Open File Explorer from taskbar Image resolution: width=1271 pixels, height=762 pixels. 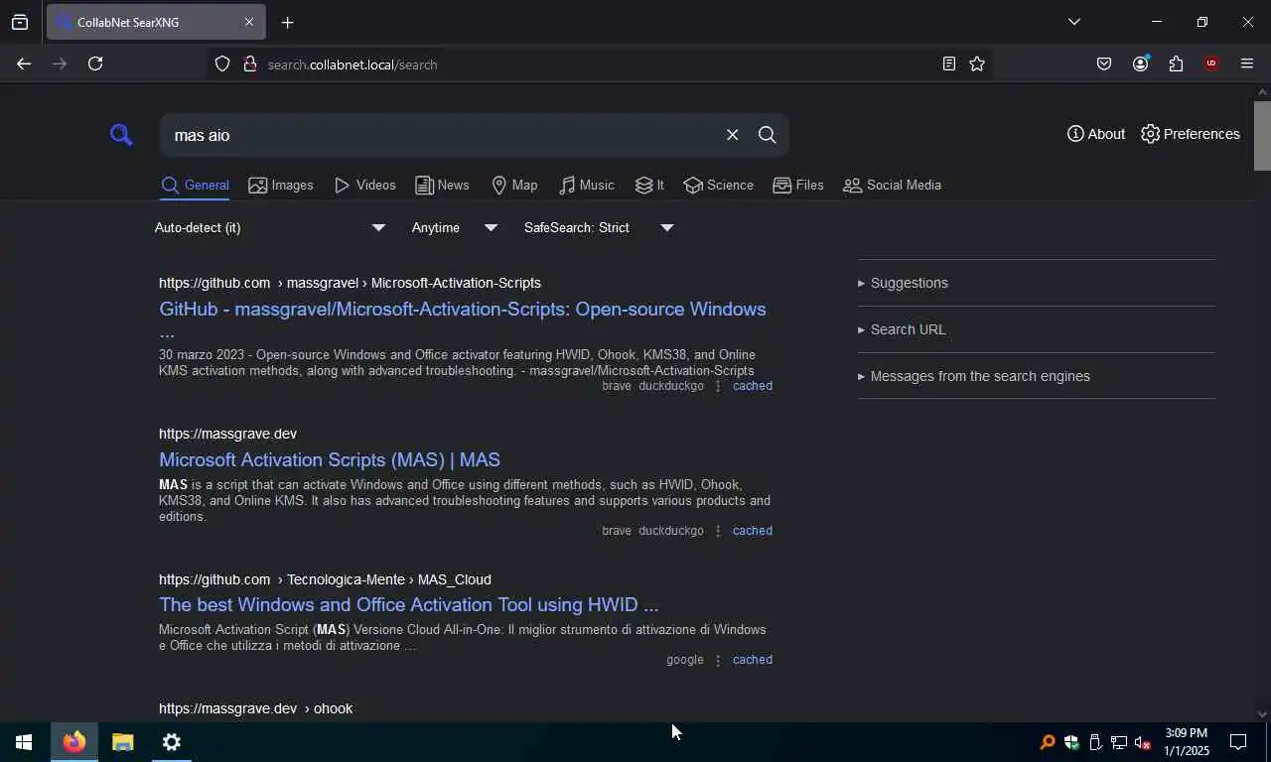[123, 742]
